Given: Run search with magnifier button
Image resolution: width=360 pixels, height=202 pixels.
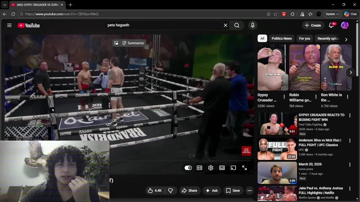Looking at the screenshot, I should tap(237, 25).
